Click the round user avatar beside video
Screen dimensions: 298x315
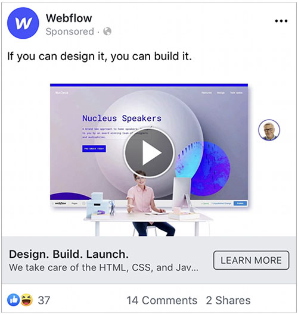pyautogui.click(x=269, y=130)
